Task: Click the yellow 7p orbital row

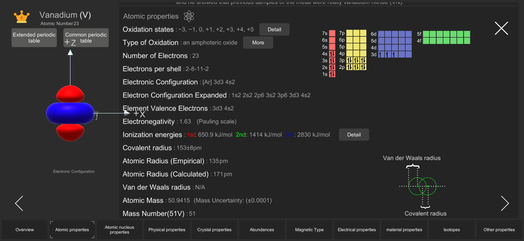Action: (357, 33)
